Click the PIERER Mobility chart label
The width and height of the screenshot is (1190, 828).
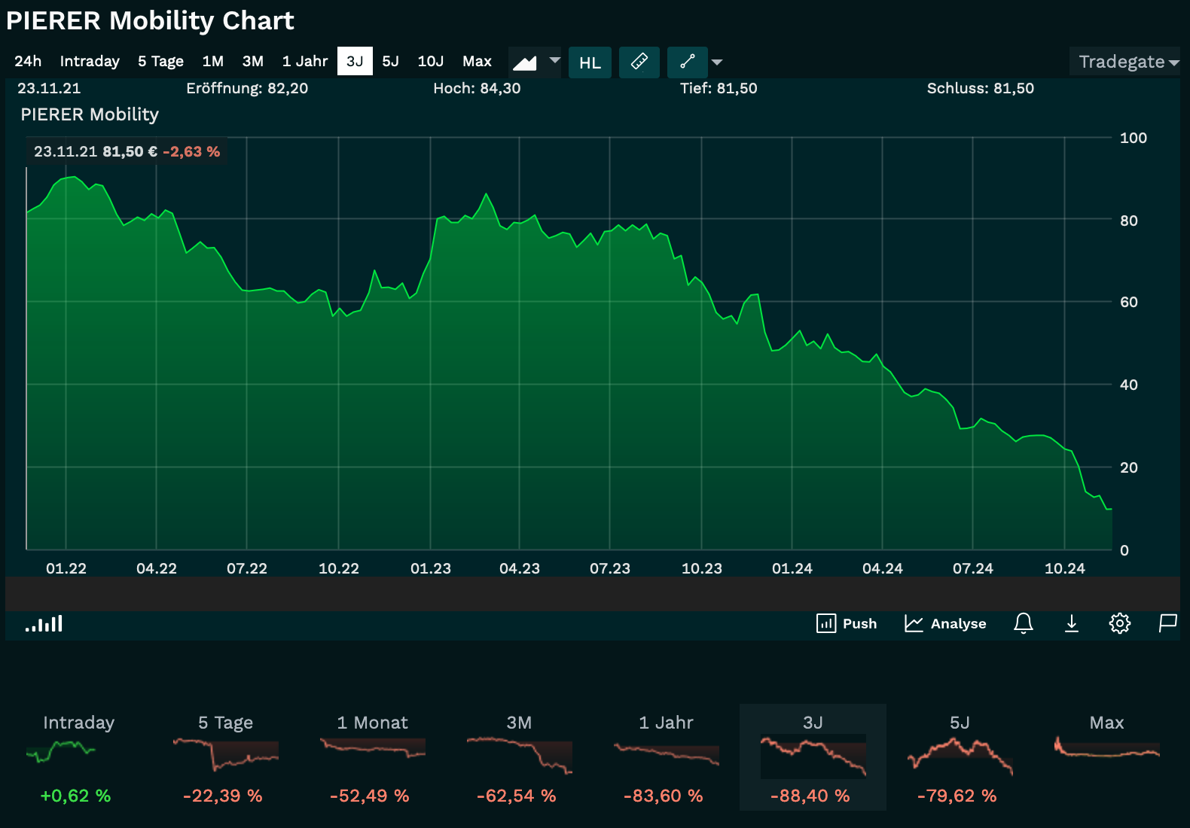click(x=90, y=114)
